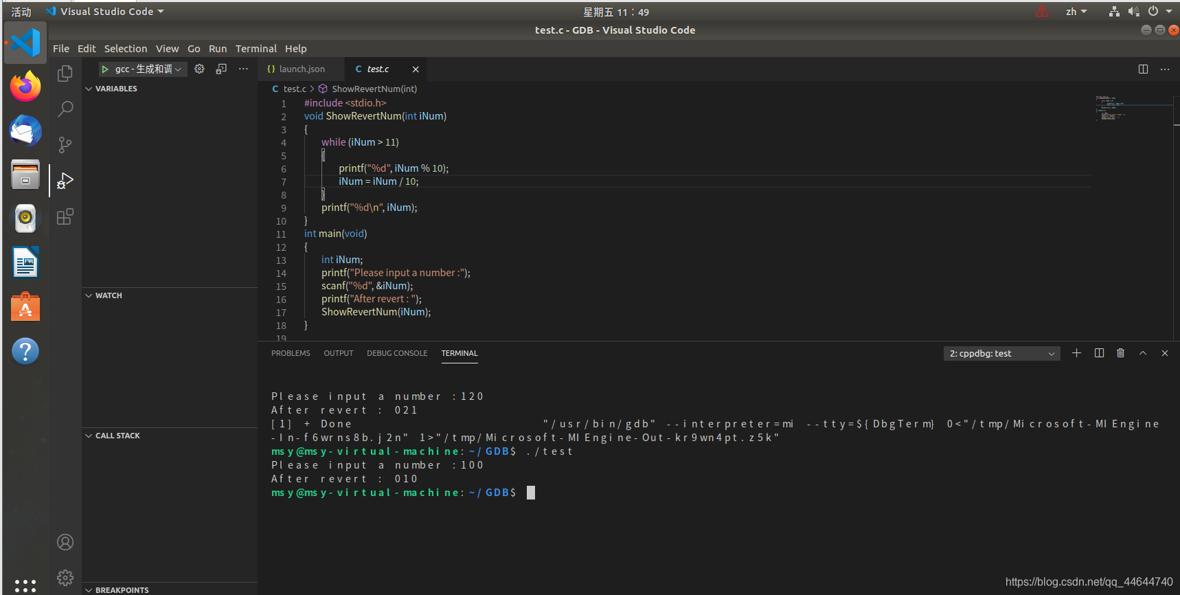
Task: Select the TERMINAL panel tab
Action: (x=459, y=353)
